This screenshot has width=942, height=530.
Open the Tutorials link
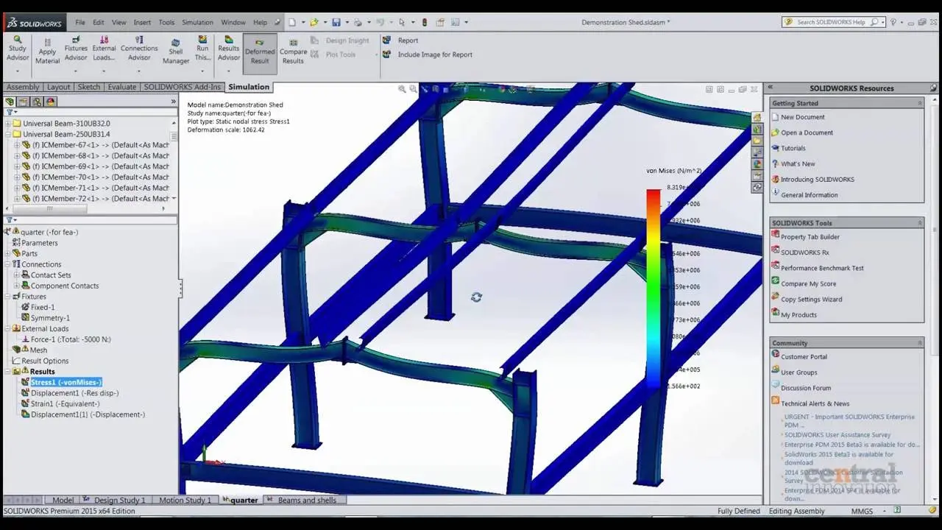(793, 148)
